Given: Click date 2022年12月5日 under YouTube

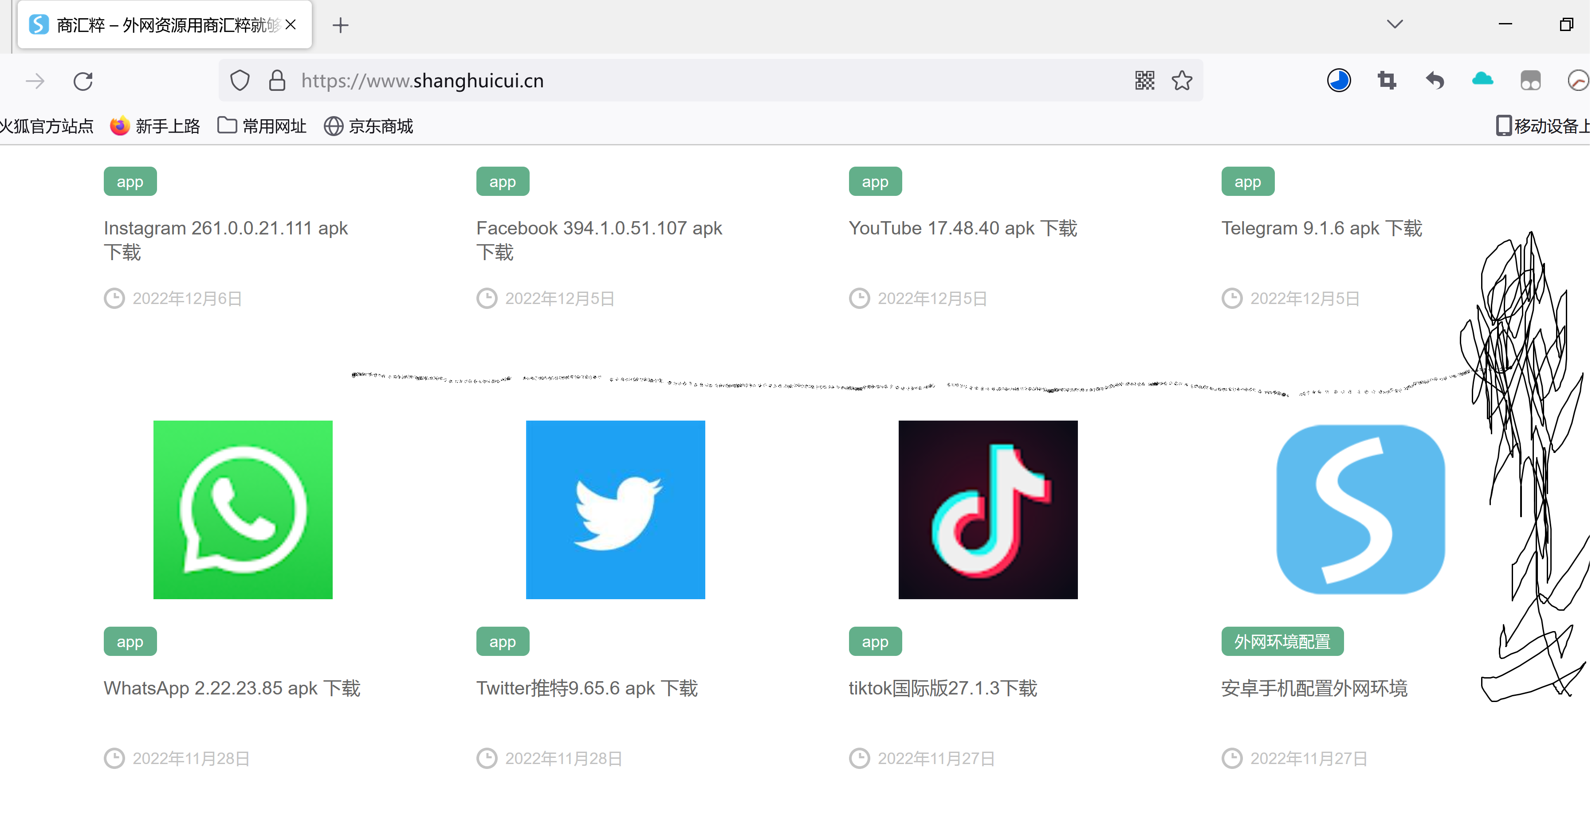Looking at the screenshot, I should (932, 299).
